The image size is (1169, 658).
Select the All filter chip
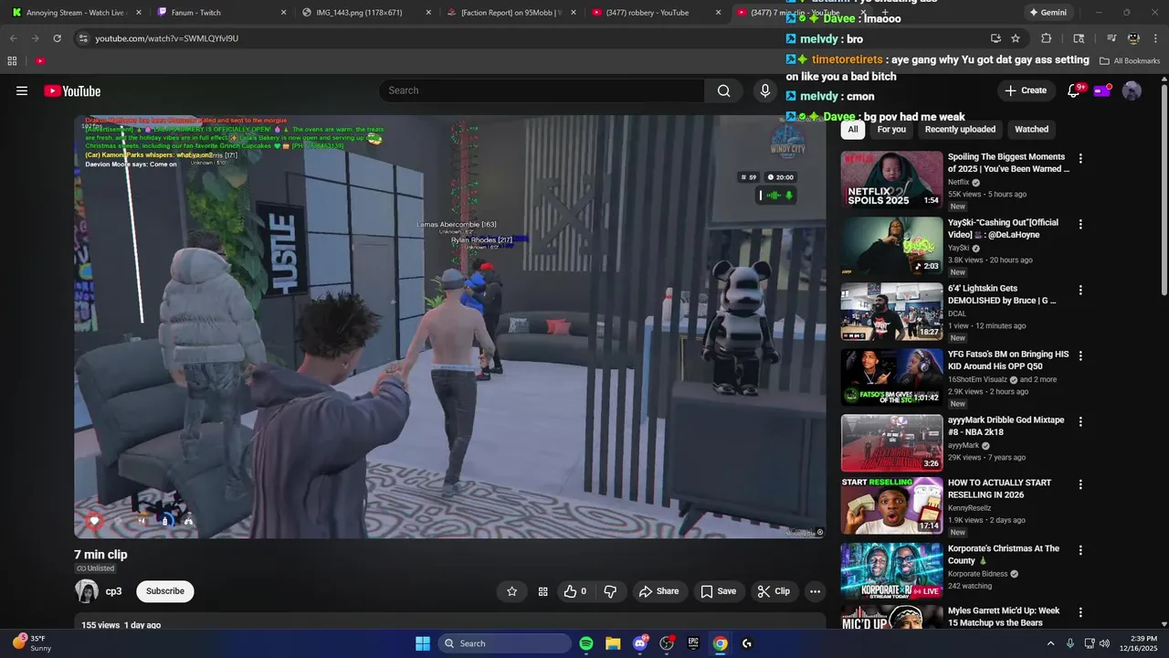pos(853,129)
